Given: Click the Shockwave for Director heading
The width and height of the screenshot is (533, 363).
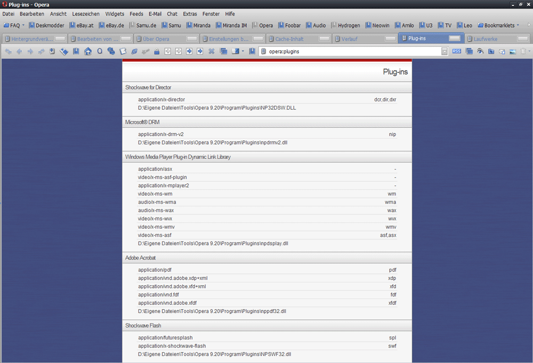Looking at the screenshot, I should pyautogui.click(x=148, y=87).
